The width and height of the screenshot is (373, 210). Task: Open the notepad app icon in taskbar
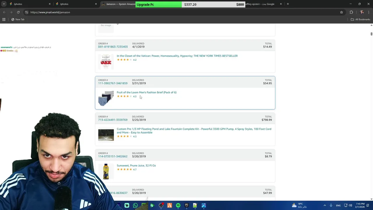tap(195, 206)
